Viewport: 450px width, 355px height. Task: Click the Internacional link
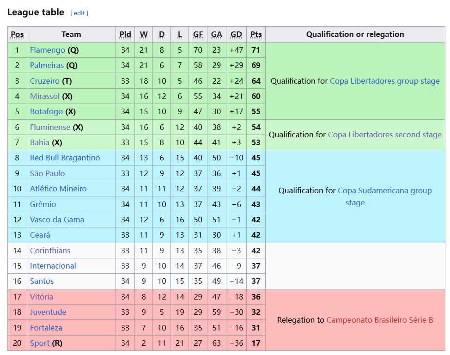(x=53, y=266)
